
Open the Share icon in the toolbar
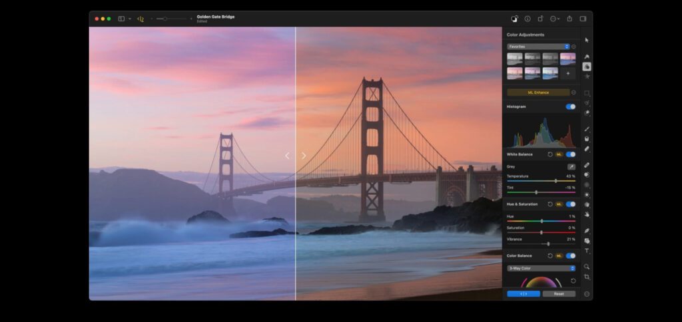[x=569, y=19]
